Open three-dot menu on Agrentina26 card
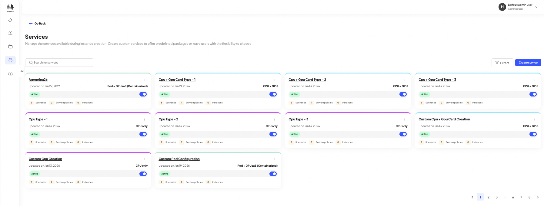The width and height of the screenshot is (544, 206). (145, 80)
